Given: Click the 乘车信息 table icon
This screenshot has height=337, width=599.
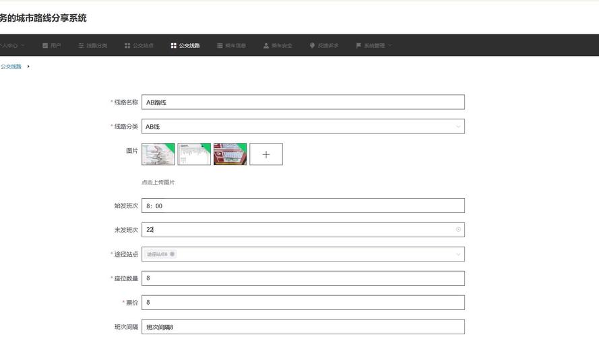Looking at the screenshot, I should point(220,46).
